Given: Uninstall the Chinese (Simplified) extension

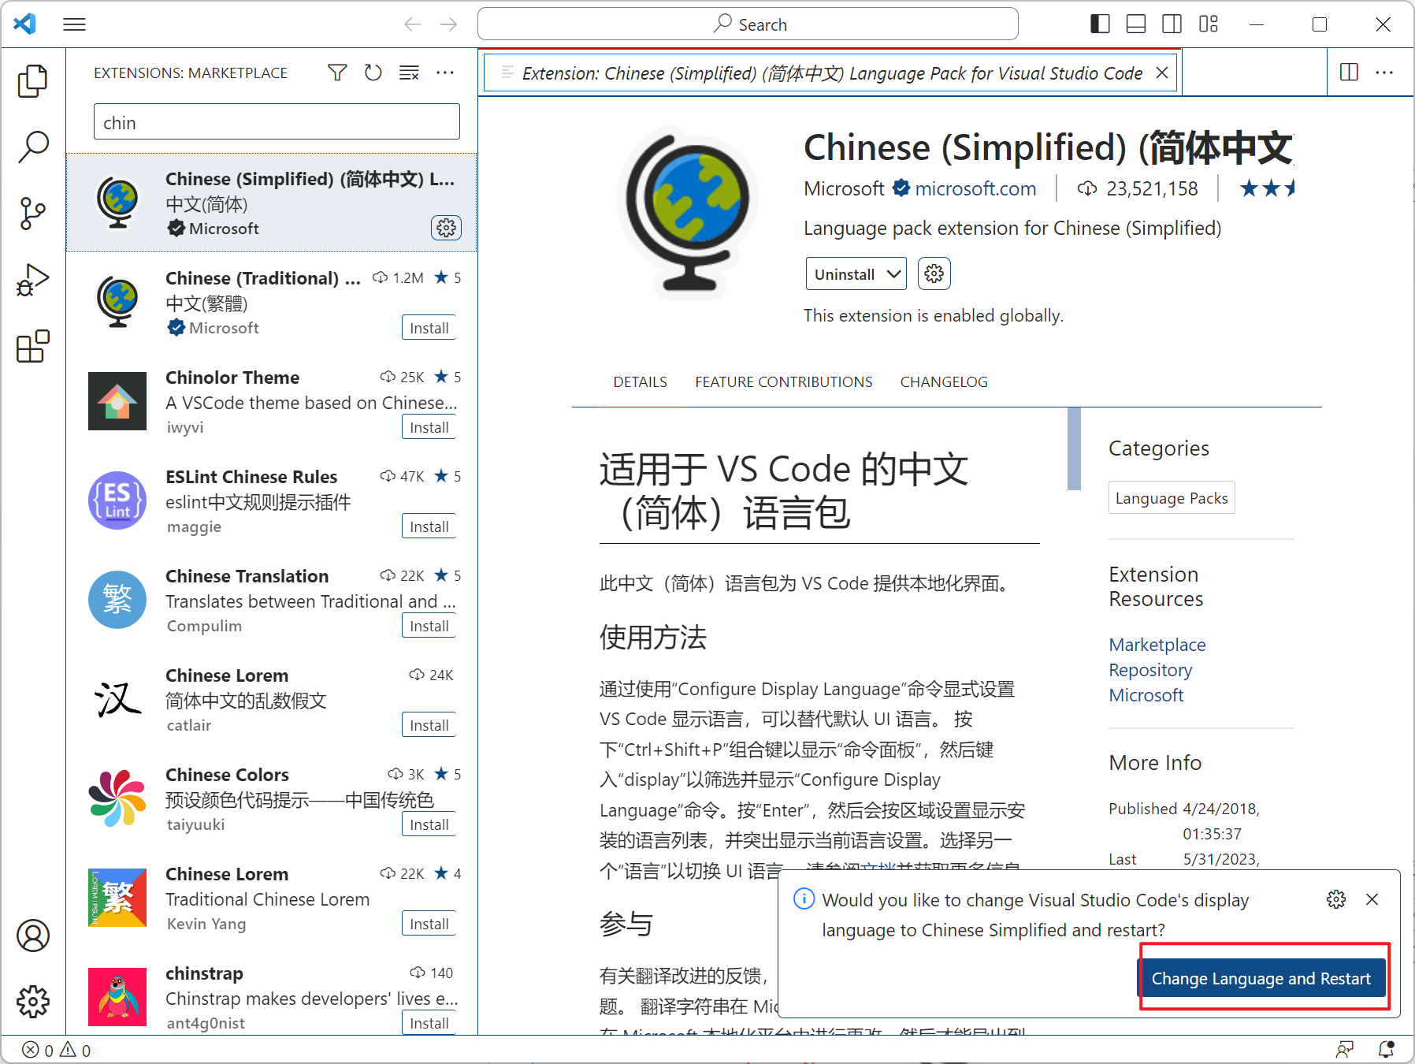Looking at the screenshot, I should 844,273.
